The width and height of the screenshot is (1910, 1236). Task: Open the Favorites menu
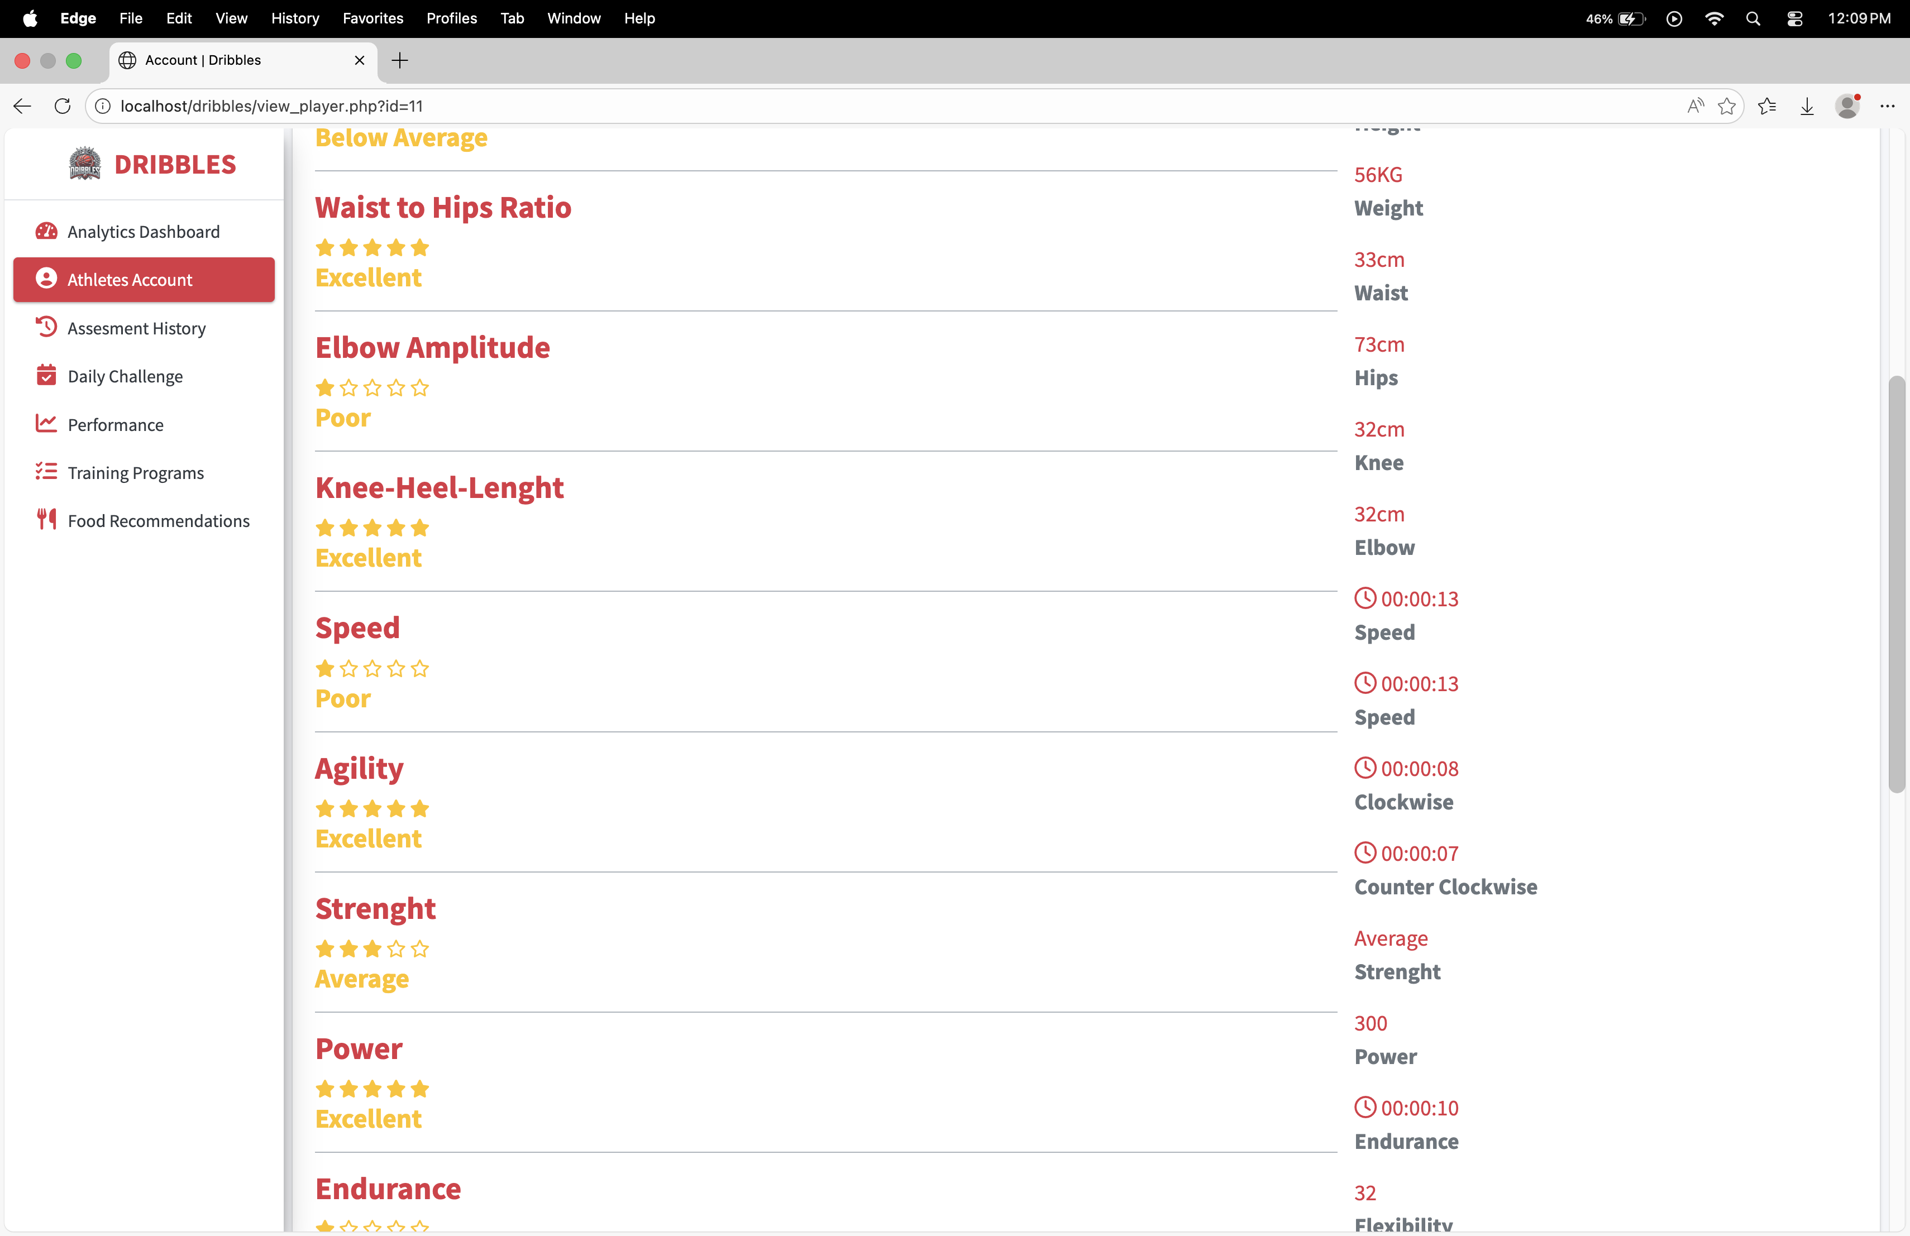pyautogui.click(x=373, y=18)
